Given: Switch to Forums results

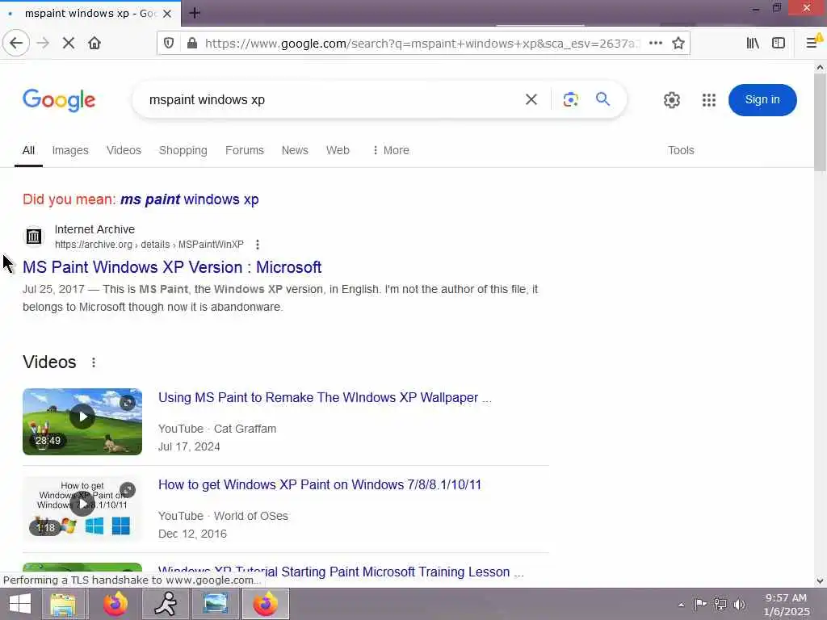Looking at the screenshot, I should click(244, 150).
